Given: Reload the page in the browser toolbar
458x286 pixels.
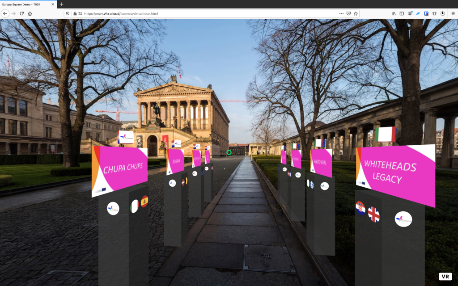Looking at the screenshot, I should click(21, 13).
